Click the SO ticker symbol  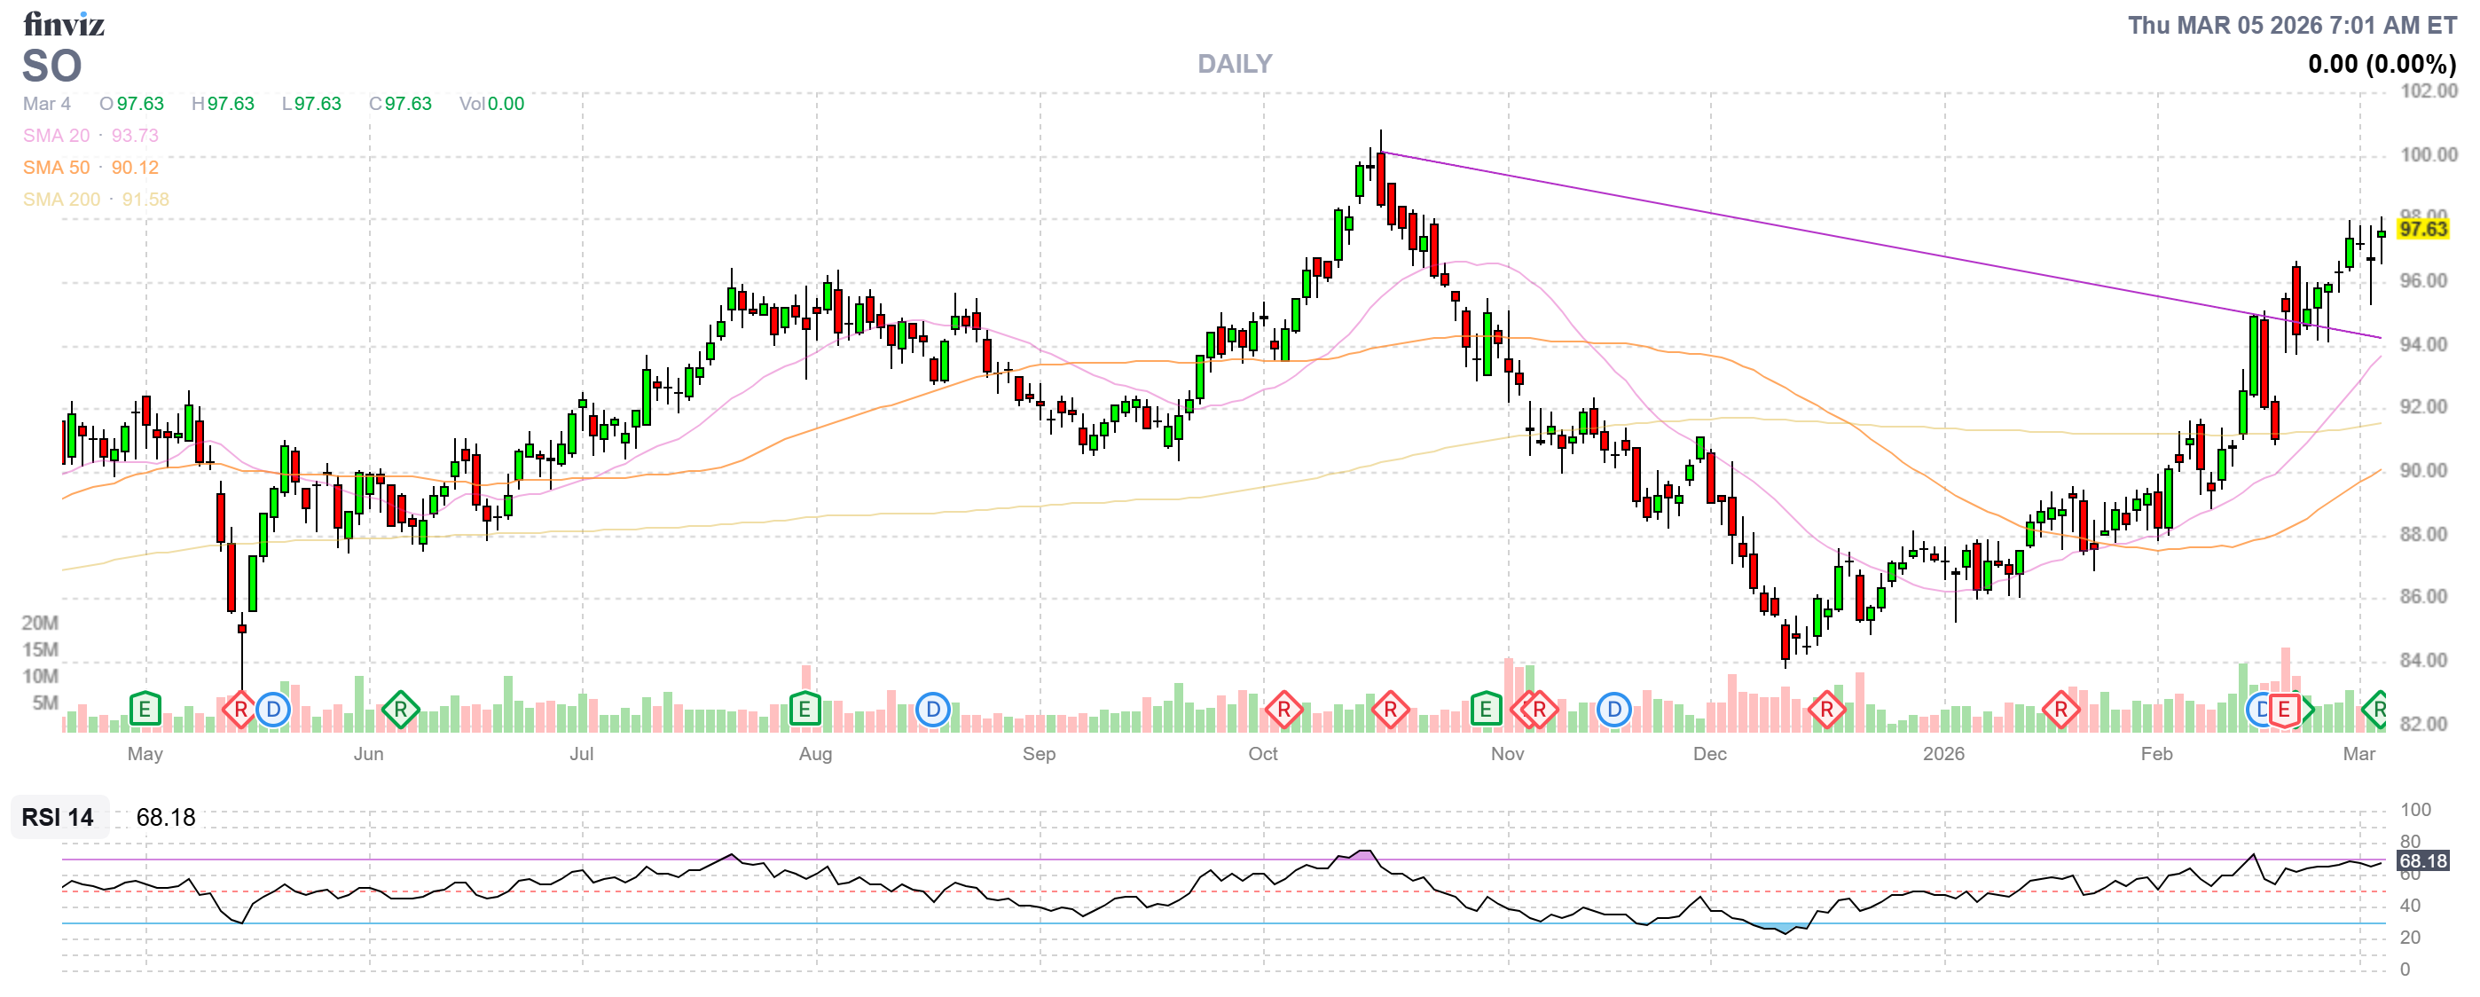pyautogui.click(x=52, y=67)
